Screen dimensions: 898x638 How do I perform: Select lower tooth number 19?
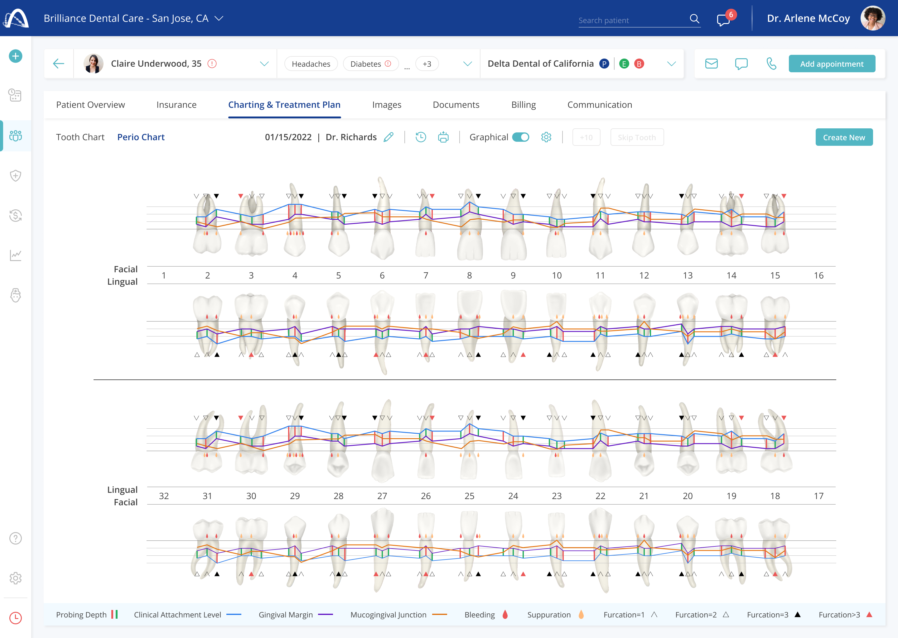(731, 496)
